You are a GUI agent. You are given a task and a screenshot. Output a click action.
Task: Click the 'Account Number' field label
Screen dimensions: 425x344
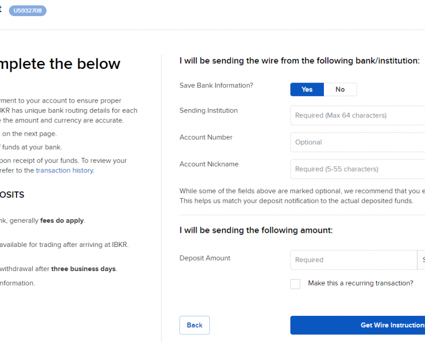(206, 137)
